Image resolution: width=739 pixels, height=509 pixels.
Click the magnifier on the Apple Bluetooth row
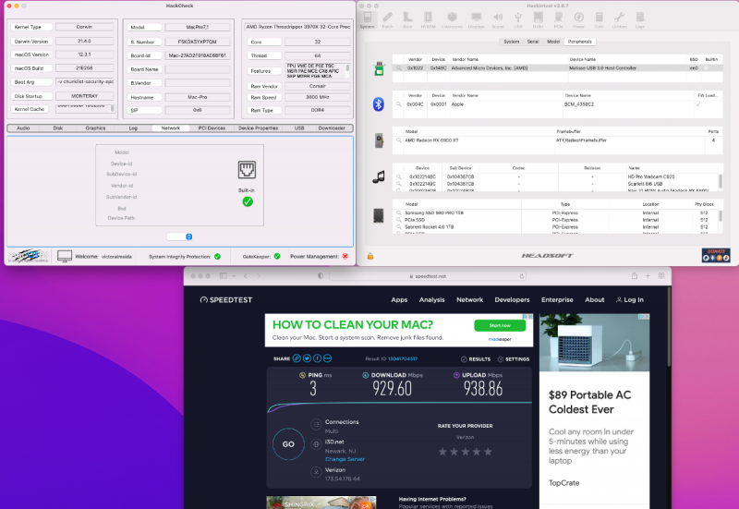399,104
